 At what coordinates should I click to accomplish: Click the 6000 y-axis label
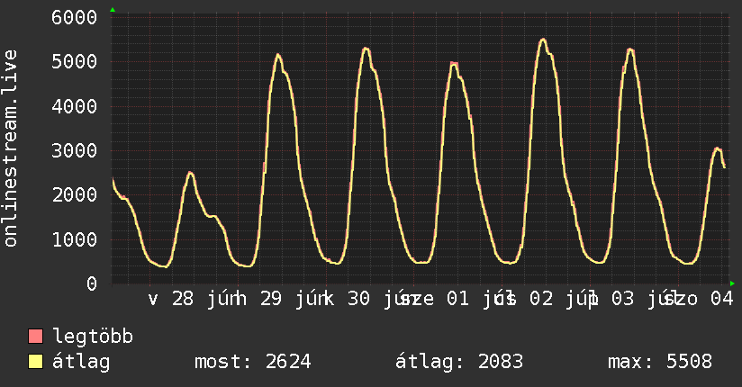pos(75,17)
